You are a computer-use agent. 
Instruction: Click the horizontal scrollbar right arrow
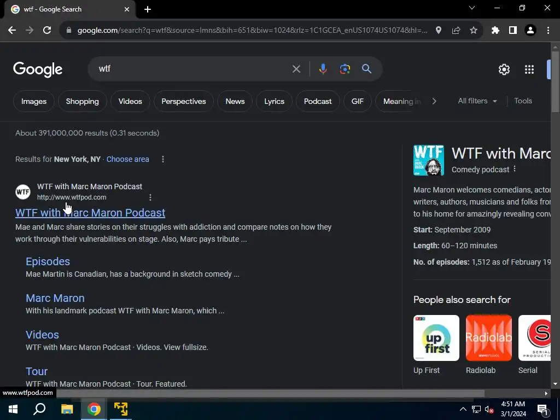(546, 393)
